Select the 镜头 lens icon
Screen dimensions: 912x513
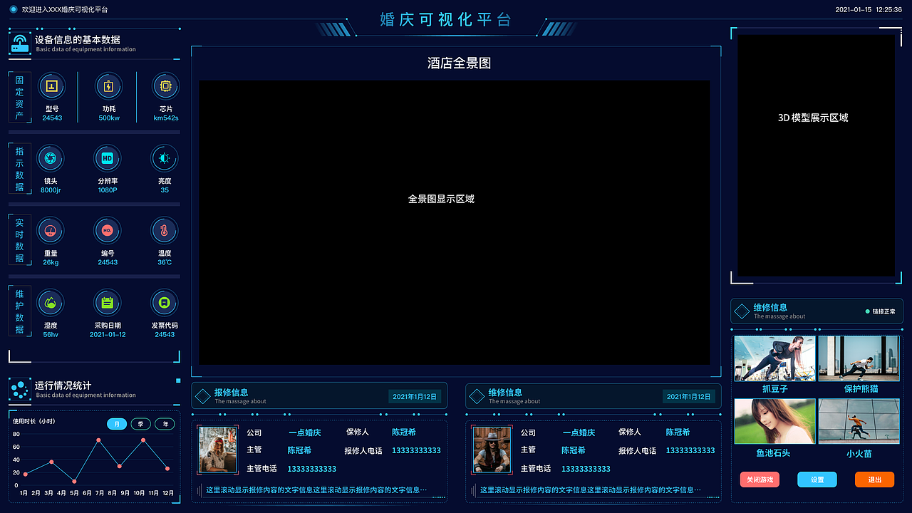tap(51, 158)
